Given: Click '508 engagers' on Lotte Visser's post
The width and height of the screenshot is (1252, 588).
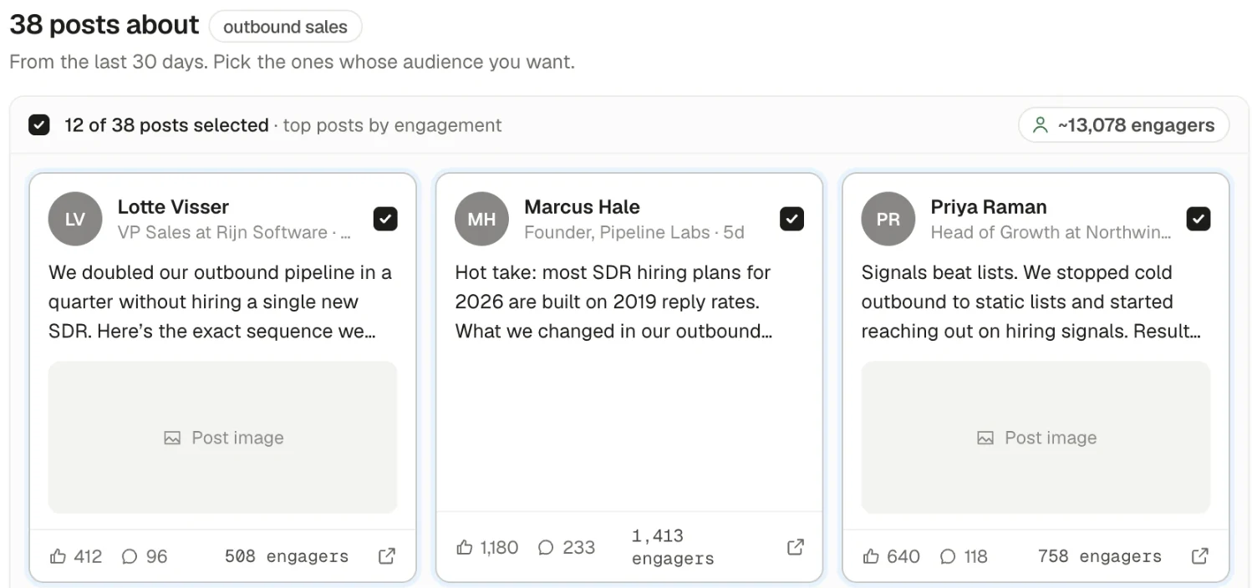Looking at the screenshot, I should point(287,556).
